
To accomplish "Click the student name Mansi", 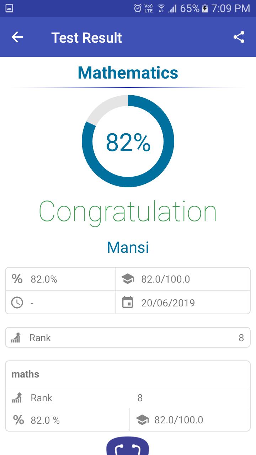I will click(128, 247).
